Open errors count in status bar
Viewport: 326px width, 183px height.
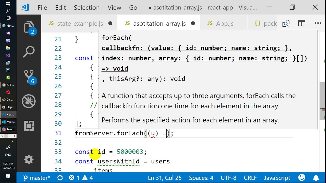point(74,178)
